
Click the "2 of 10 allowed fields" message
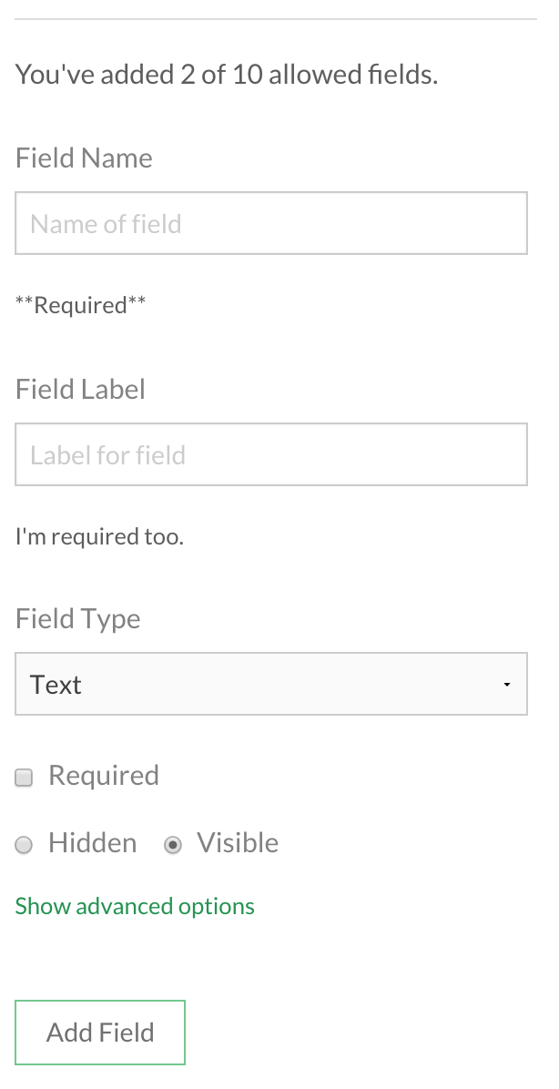click(x=227, y=74)
